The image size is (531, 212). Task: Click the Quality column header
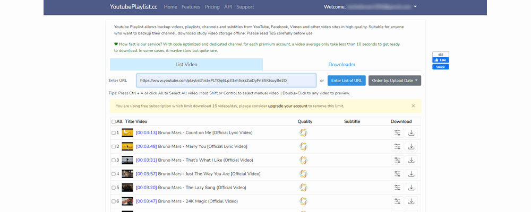click(305, 121)
